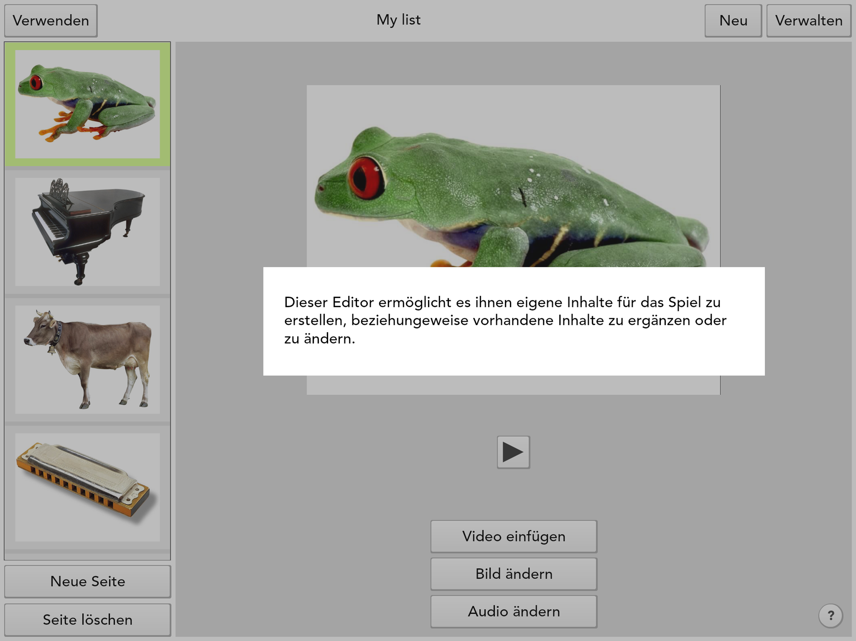
Task: Delete the page with Seite löschen
Action: coord(87,619)
